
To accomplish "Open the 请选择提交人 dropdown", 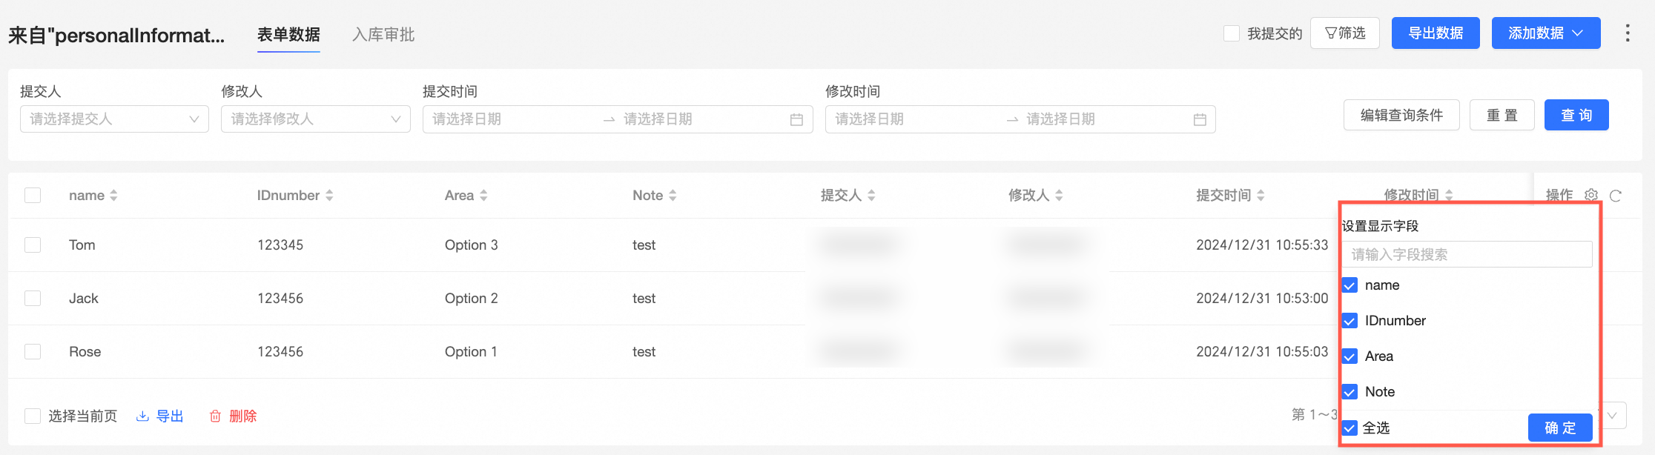I will point(114,119).
